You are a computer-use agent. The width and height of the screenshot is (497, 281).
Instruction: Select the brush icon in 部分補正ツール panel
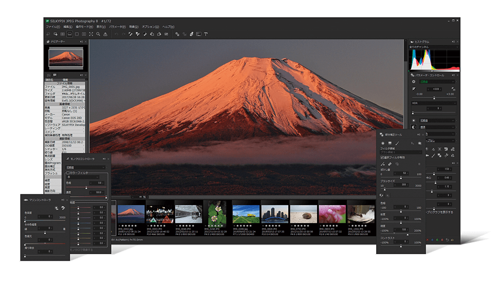click(x=397, y=143)
